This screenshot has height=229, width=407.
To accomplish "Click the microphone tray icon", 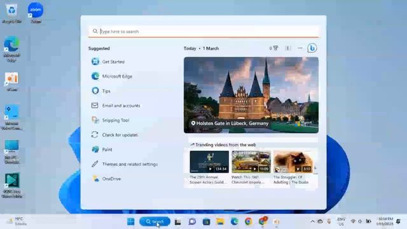I will (329, 221).
